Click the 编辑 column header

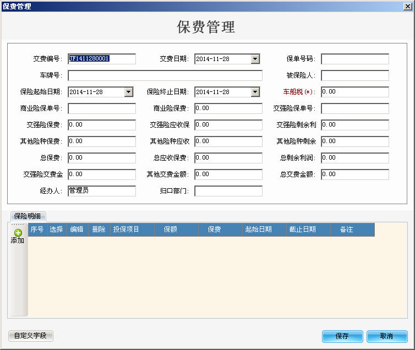(77, 229)
